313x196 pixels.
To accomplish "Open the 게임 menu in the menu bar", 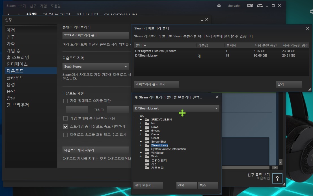I will (x=44, y=6).
